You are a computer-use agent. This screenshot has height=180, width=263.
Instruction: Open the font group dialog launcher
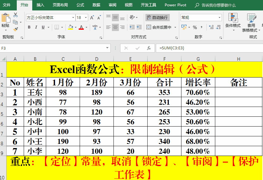tap(101, 38)
